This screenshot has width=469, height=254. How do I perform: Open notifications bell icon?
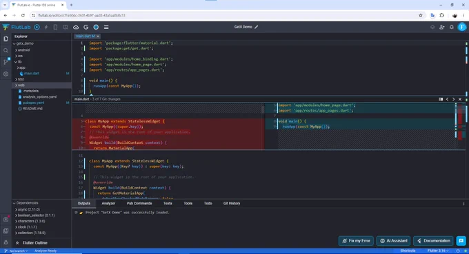click(451, 27)
